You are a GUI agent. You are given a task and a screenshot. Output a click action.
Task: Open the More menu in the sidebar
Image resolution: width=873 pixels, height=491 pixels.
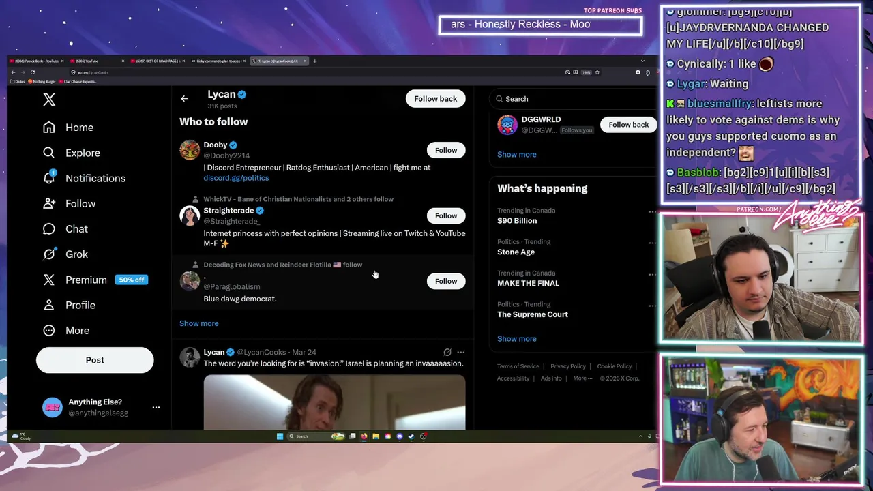(x=65, y=330)
